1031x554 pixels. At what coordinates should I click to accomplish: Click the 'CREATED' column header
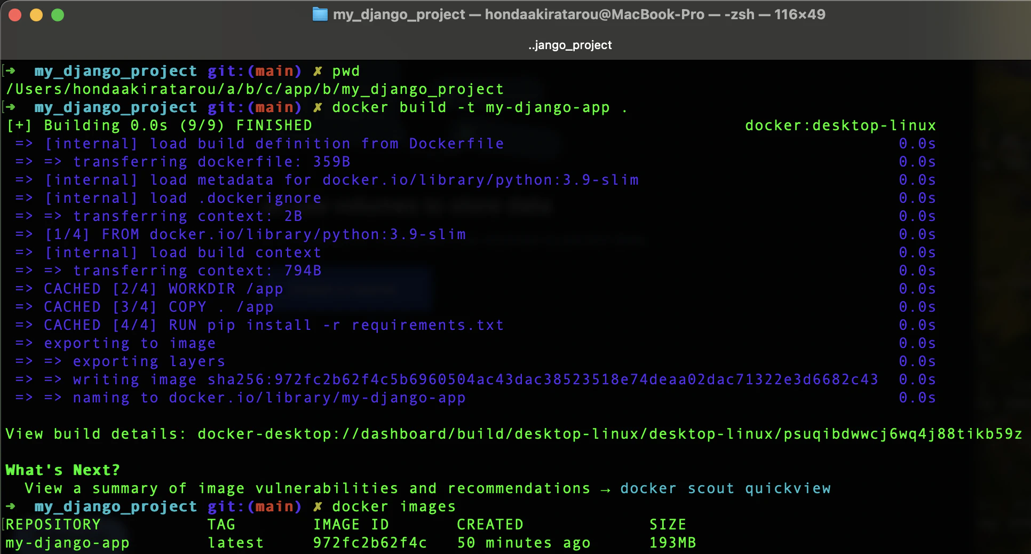[x=490, y=525]
